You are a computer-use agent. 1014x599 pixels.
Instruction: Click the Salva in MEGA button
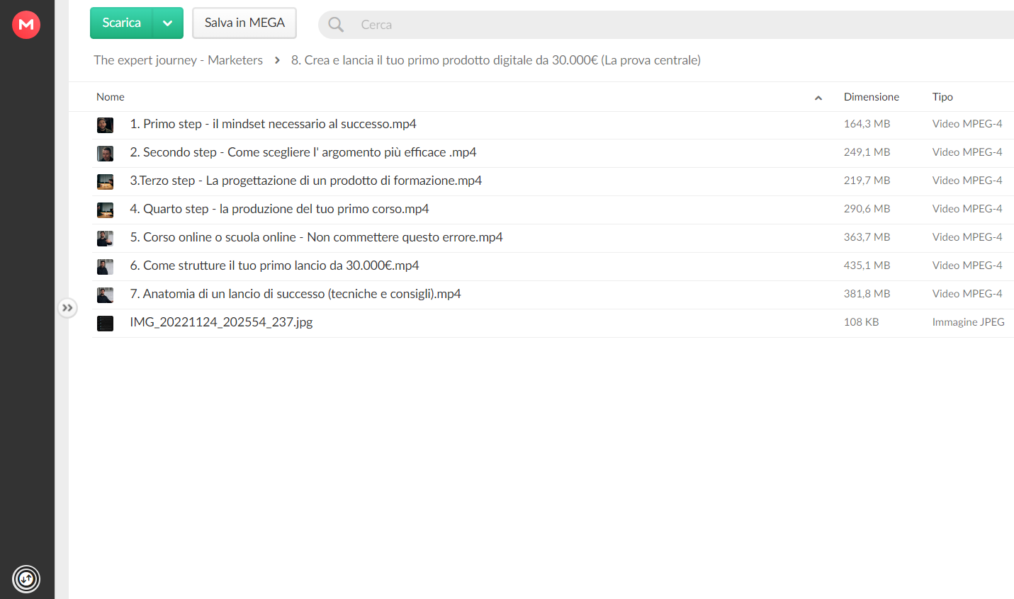pos(244,23)
